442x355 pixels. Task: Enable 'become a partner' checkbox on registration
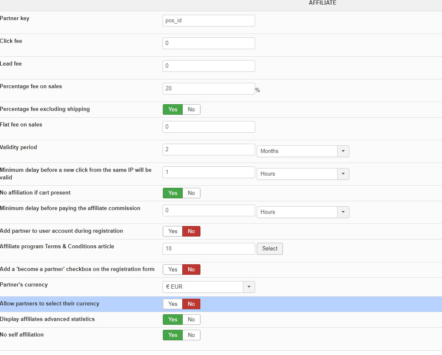pyautogui.click(x=173, y=269)
